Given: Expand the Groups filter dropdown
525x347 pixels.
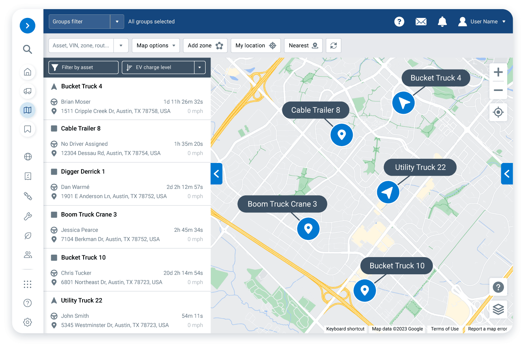Looking at the screenshot, I should click(117, 21).
